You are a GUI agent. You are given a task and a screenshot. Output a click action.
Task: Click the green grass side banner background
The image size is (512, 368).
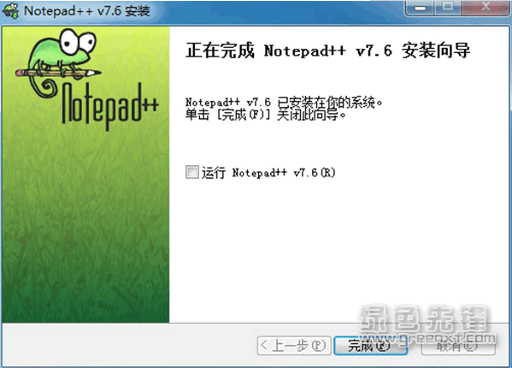[x=85, y=229]
